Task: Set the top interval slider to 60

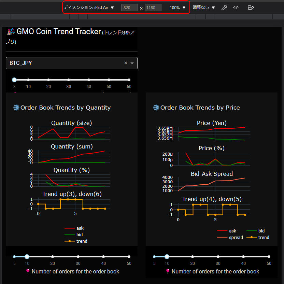Action: (129, 80)
